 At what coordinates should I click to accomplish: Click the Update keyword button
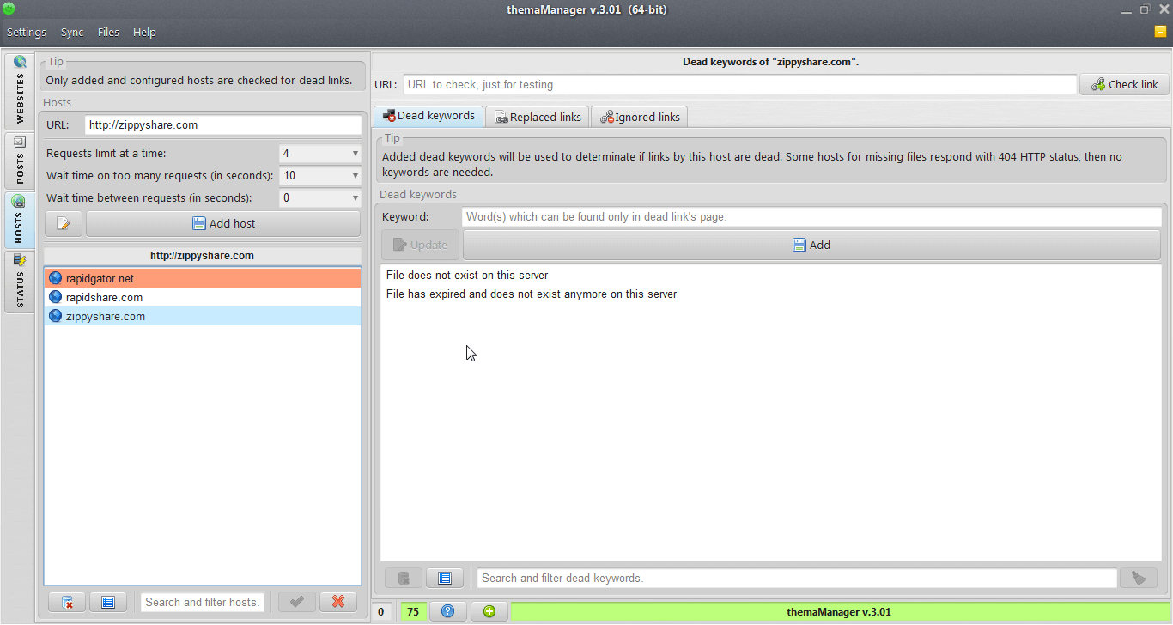(420, 245)
